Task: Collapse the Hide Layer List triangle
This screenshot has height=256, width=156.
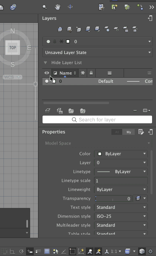Action: (45, 63)
